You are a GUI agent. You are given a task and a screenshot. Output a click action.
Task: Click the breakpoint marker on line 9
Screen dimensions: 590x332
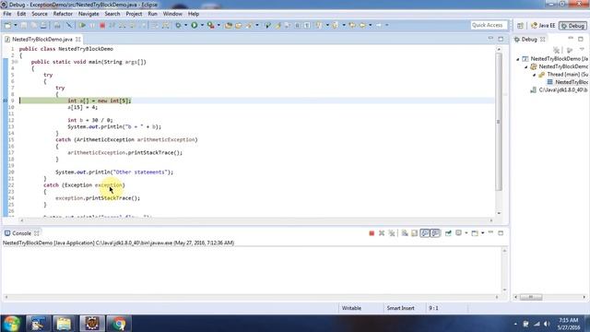point(6,101)
